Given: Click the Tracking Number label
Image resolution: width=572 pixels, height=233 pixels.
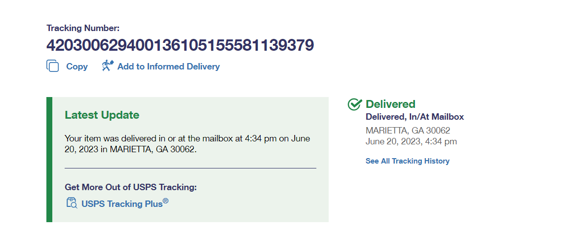Looking at the screenshot, I should [83, 29].
